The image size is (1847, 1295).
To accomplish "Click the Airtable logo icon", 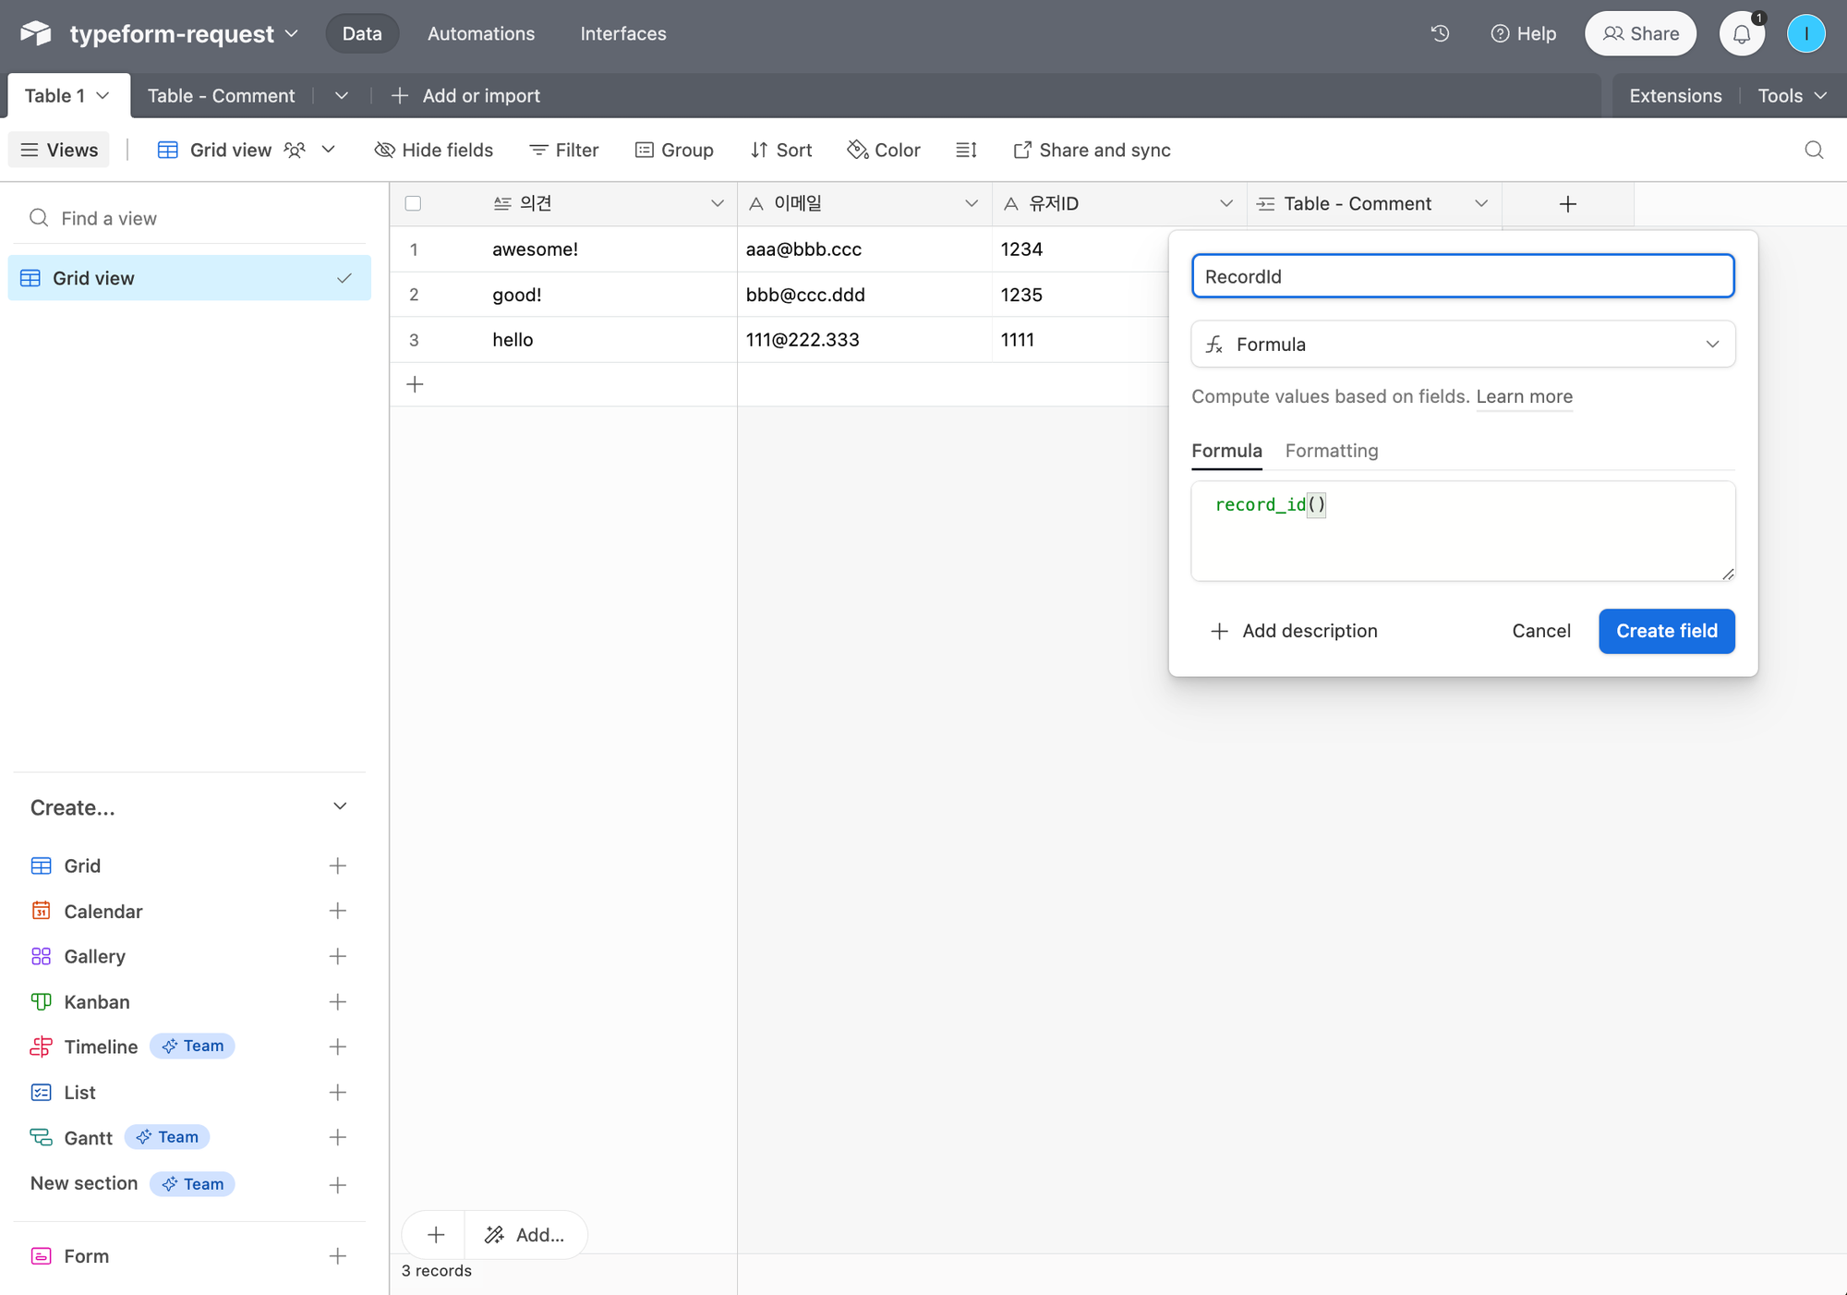I will click(x=36, y=33).
